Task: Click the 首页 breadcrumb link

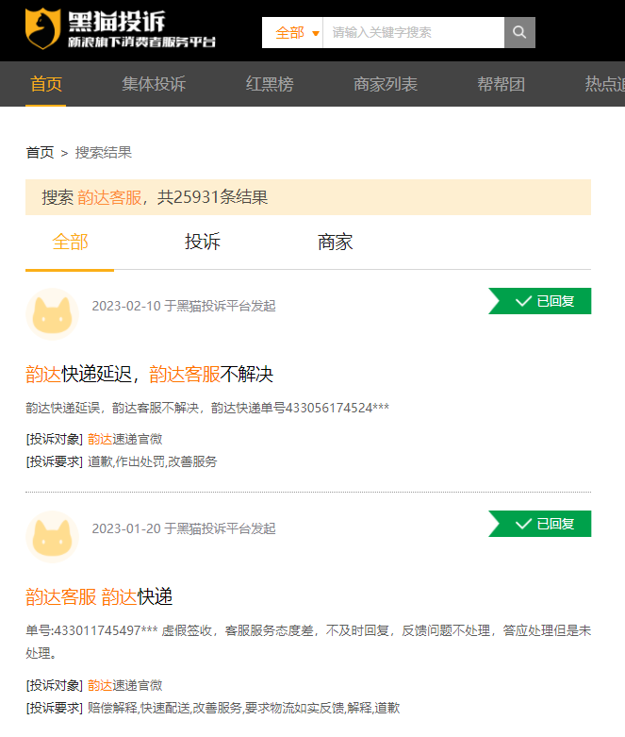Action: pos(40,152)
